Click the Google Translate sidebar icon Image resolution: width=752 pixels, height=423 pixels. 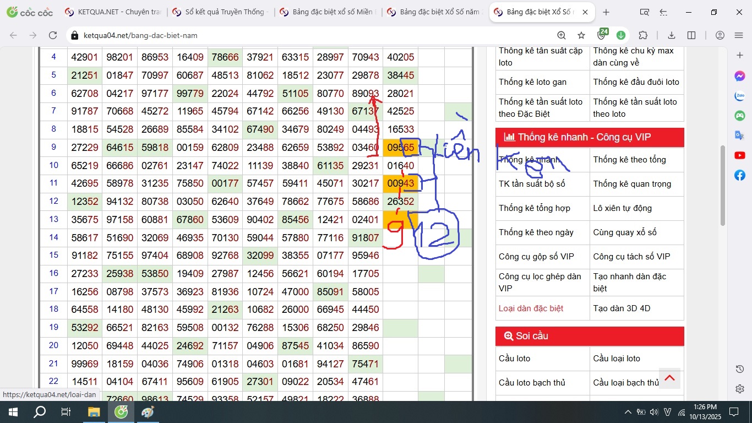(740, 135)
